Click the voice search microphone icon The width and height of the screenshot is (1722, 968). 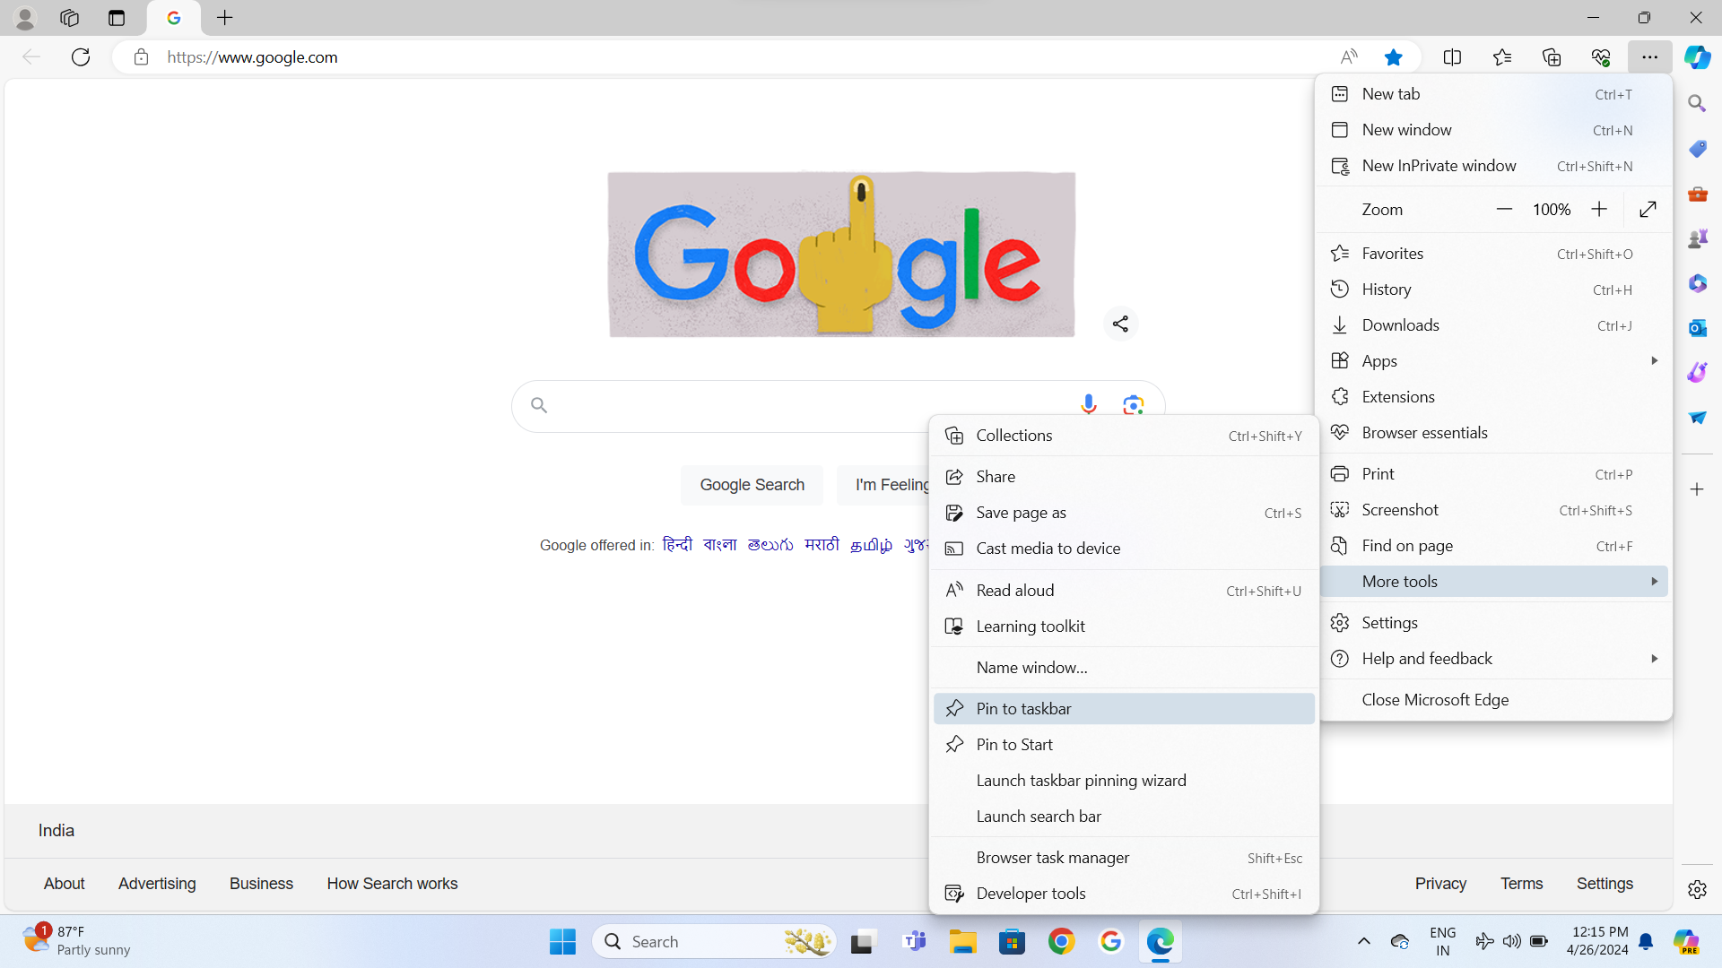pos(1087,404)
